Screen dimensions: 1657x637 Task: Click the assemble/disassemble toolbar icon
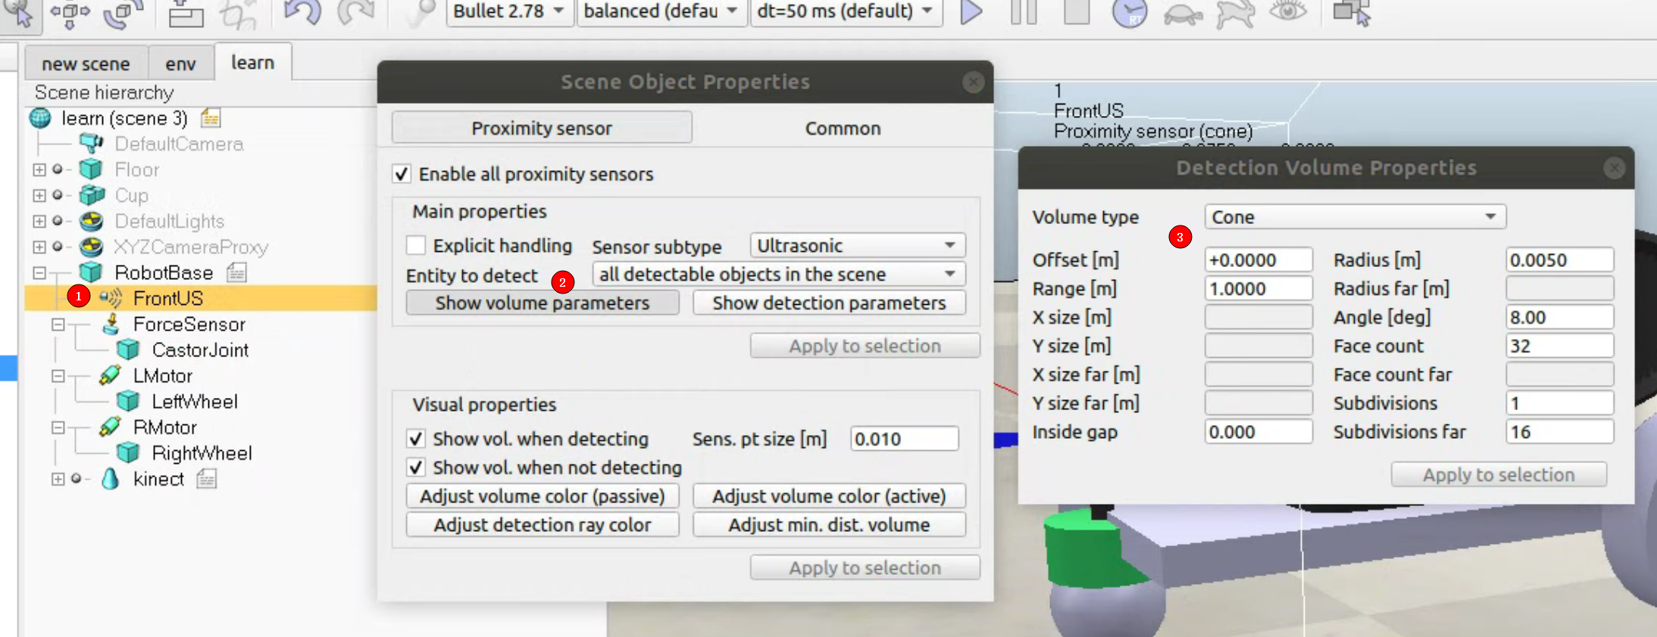pos(186,14)
